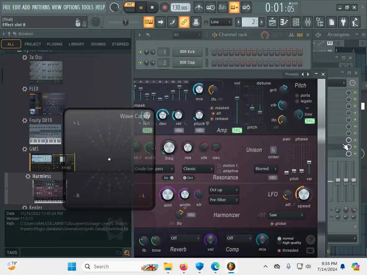Click the 808 Clap channel button
The width and height of the screenshot is (367, 275).
[187, 62]
